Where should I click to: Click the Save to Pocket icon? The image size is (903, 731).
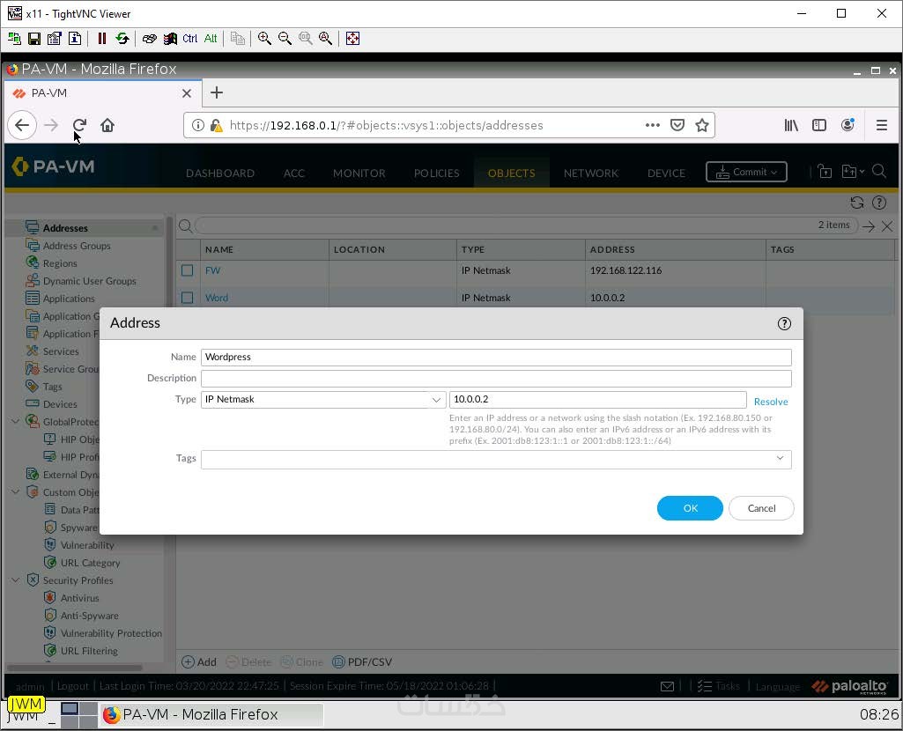pos(677,125)
